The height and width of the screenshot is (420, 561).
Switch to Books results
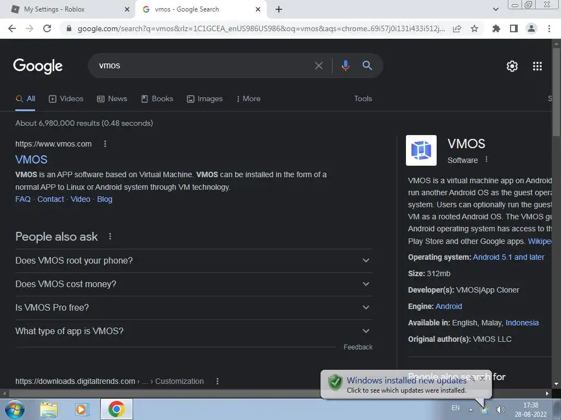click(157, 99)
